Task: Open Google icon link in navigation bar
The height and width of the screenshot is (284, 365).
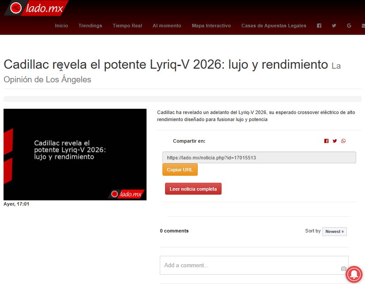Action: 349,26
